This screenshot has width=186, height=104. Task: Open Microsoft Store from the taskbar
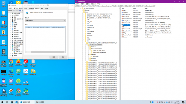tap(12, 102)
